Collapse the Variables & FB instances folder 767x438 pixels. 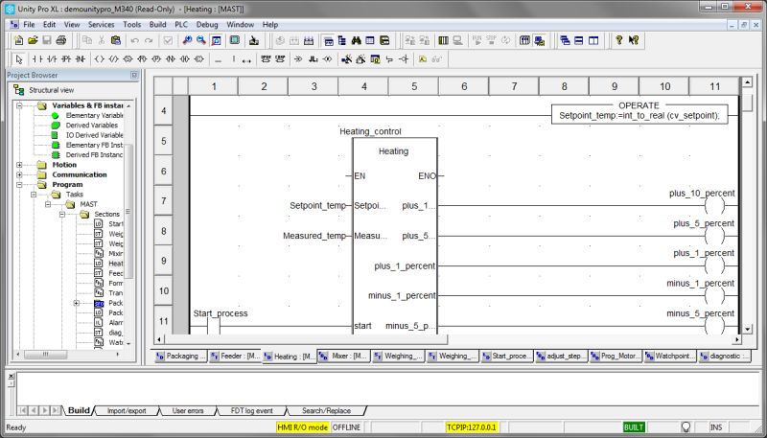19,105
